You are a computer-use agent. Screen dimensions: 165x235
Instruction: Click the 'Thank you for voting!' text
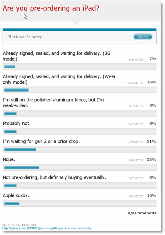[26, 37]
